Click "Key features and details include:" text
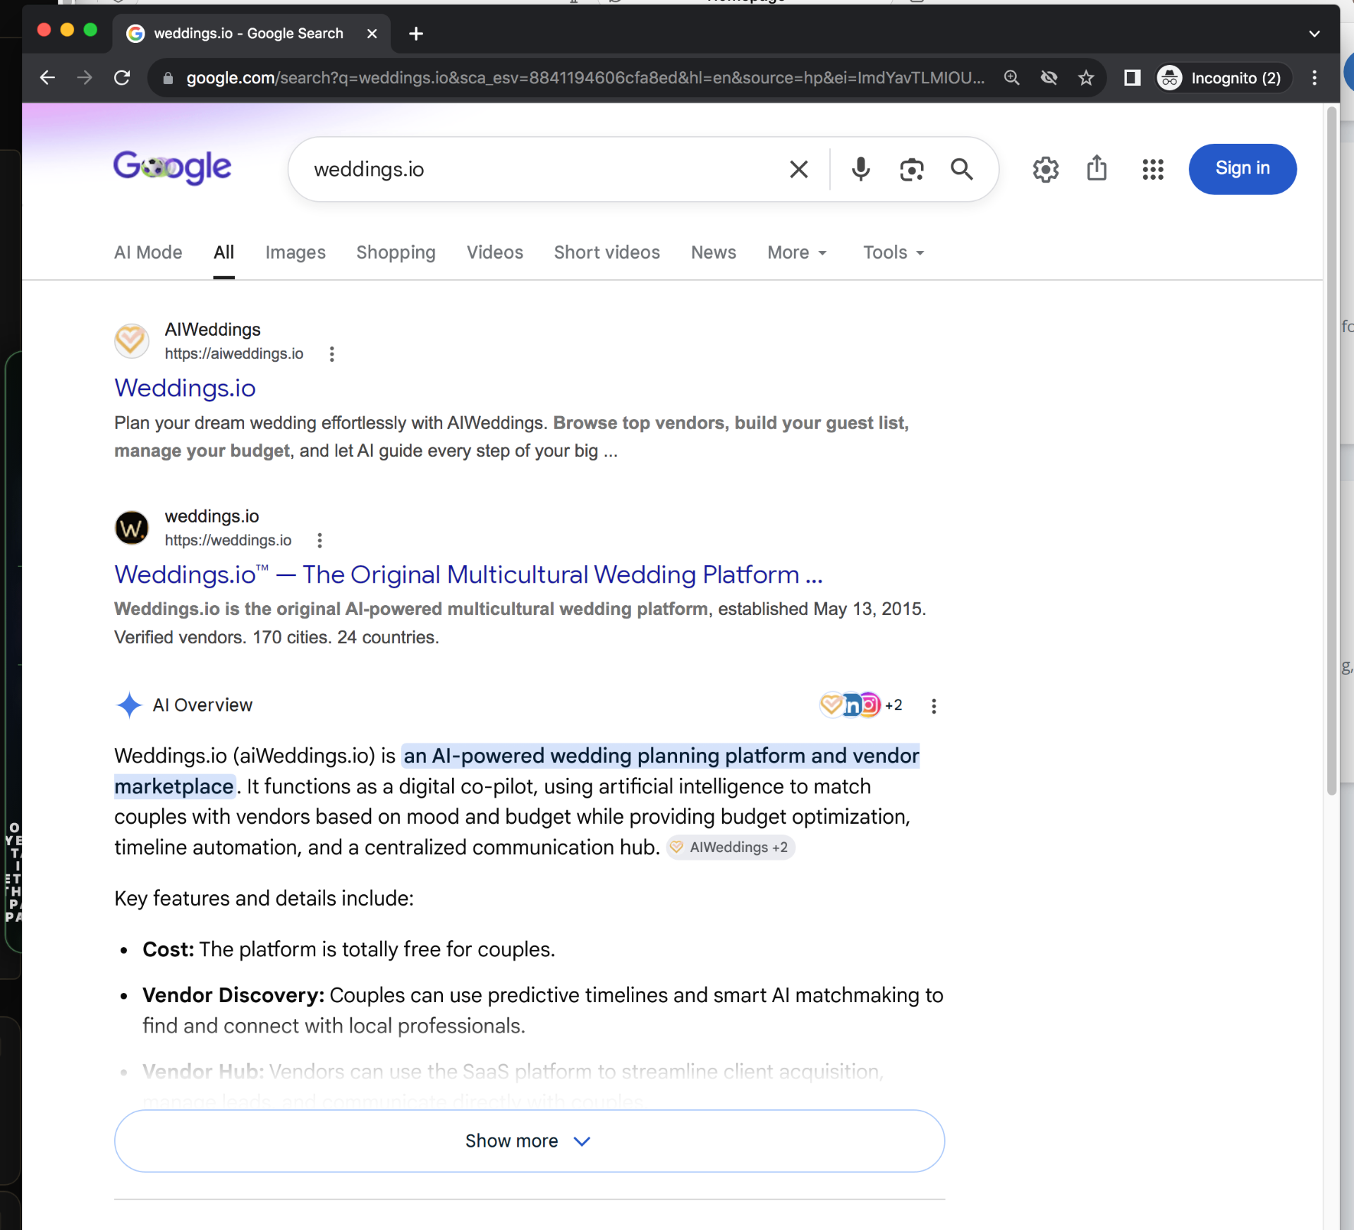The height and width of the screenshot is (1230, 1354). pyautogui.click(x=264, y=899)
